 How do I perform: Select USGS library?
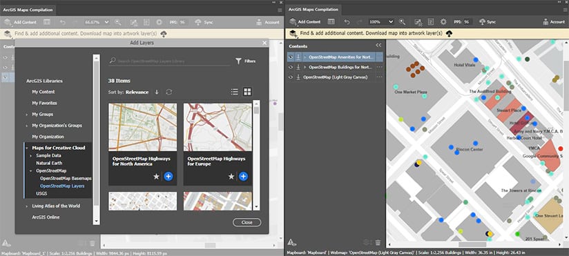click(41, 194)
